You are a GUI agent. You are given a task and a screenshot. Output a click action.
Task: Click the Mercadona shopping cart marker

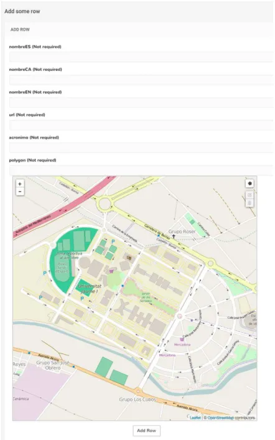point(182,339)
